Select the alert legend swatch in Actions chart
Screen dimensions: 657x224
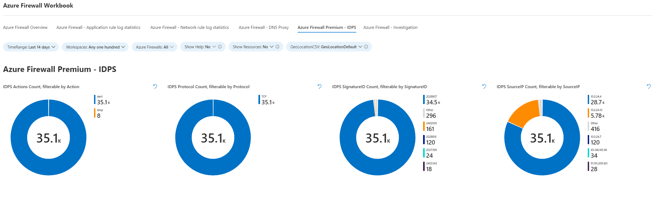[x=95, y=99]
